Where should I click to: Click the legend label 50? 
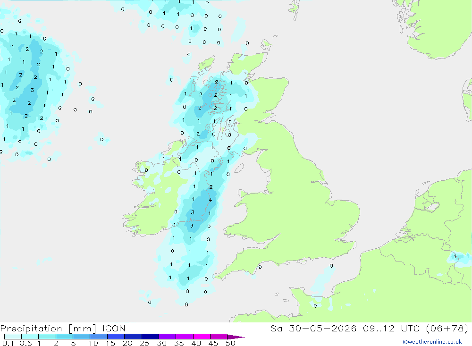(x=231, y=343)
